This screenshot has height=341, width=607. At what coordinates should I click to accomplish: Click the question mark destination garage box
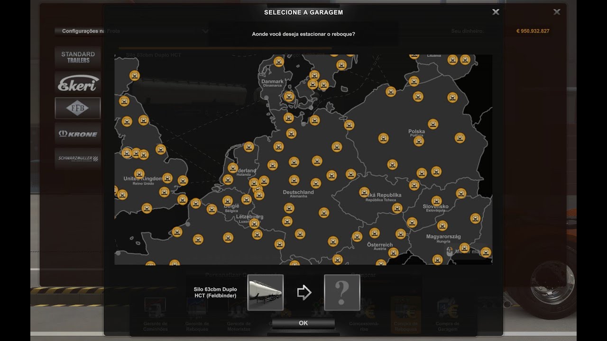(342, 292)
